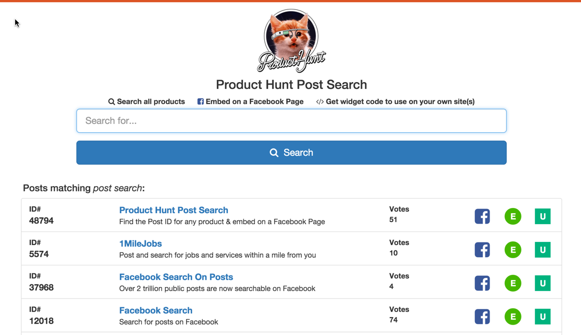Viewport: 581px width, 335px height.
Task: Open the 1MileJobs post link
Action: click(x=141, y=244)
